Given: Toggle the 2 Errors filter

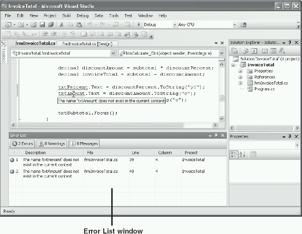Looking at the screenshot, I should click(22, 143).
